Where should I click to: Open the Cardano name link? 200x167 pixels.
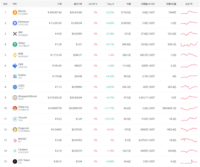coord(23,149)
